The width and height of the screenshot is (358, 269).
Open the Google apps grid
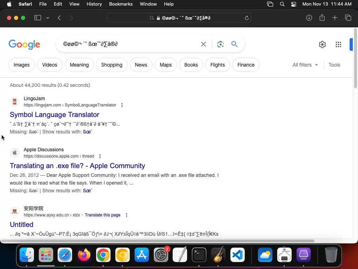pos(338,44)
